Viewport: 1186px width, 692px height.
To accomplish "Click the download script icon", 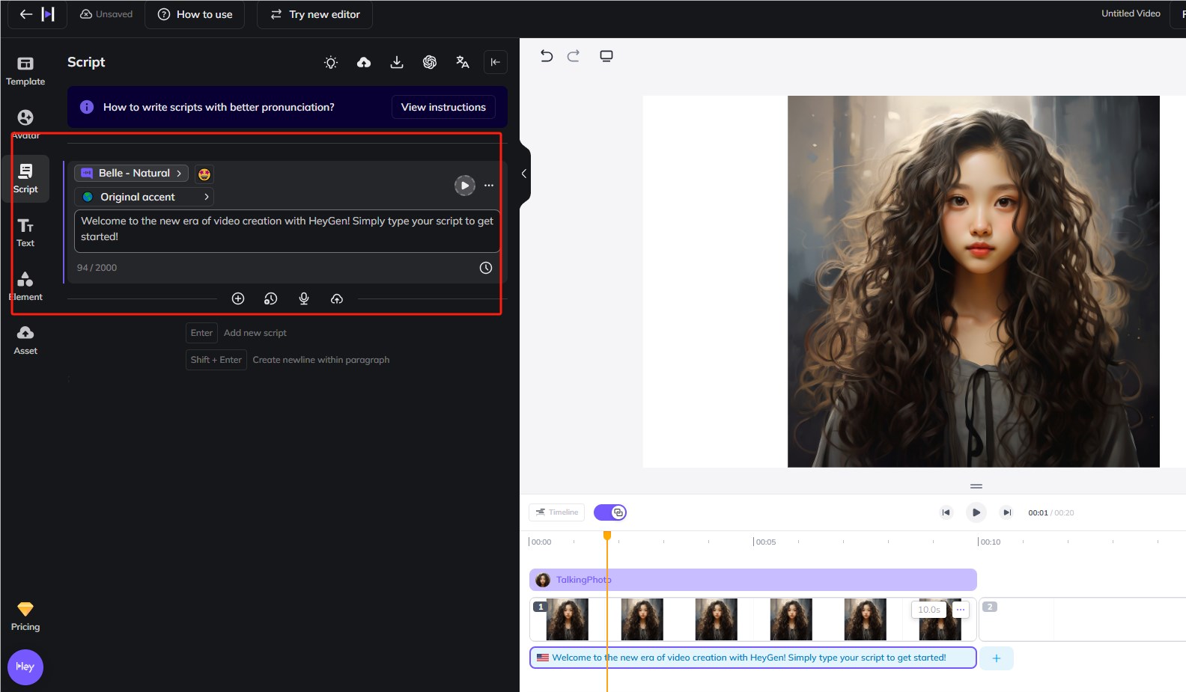I will pos(397,62).
